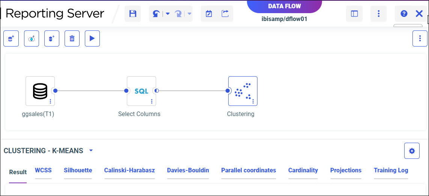
Task: Open the Help question mark icon
Action: [x=404, y=14]
